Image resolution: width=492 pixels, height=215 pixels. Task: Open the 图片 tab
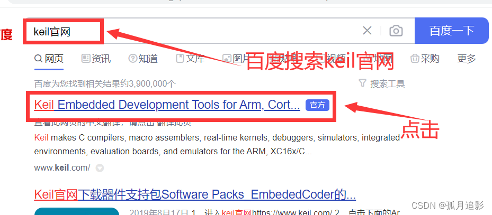click(x=236, y=59)
